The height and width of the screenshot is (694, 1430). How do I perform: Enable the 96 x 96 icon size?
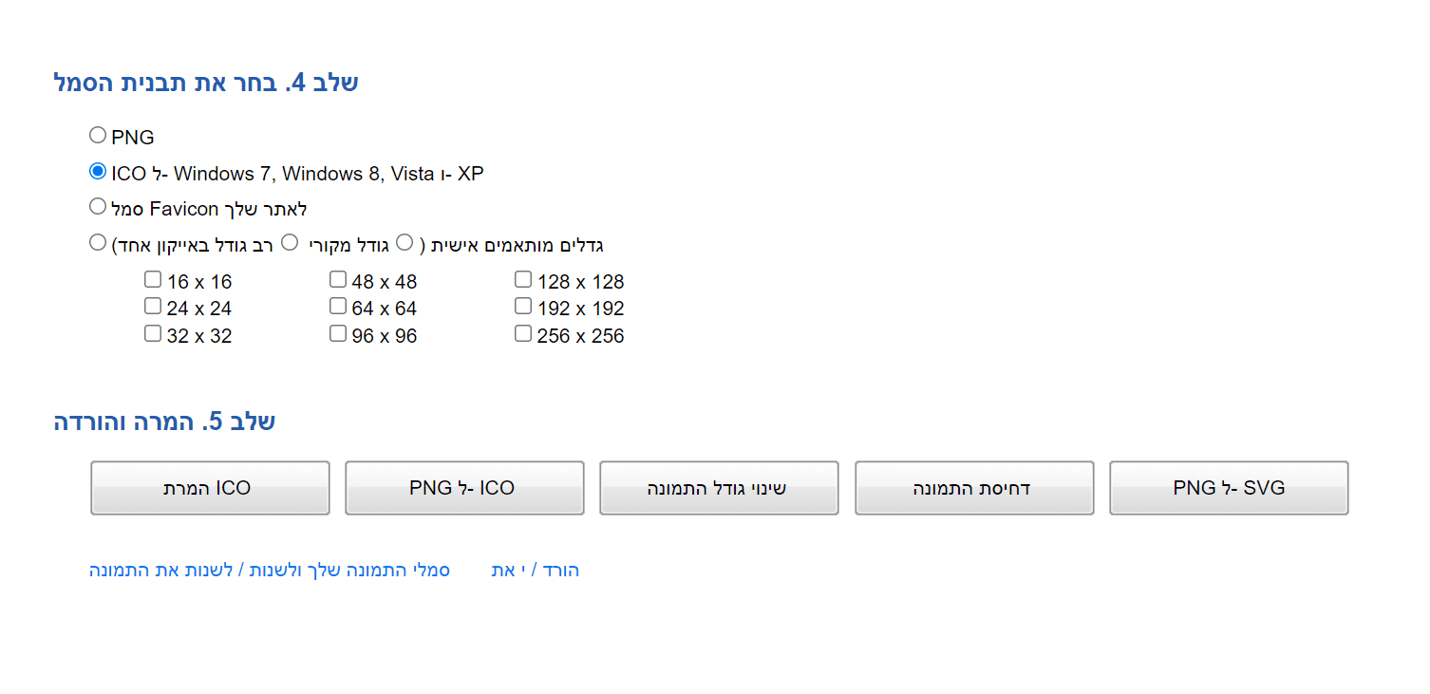click(338, 334)
